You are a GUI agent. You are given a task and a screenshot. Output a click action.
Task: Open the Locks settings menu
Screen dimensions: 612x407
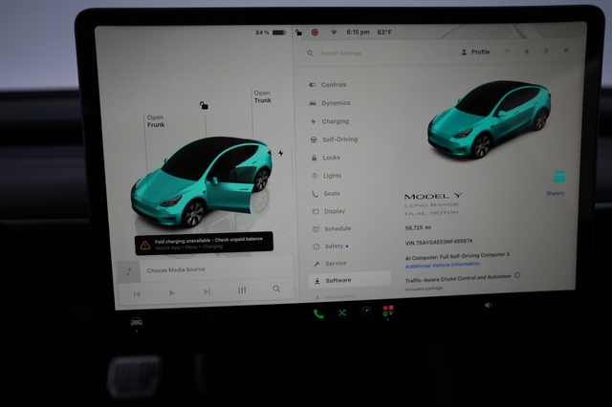coord(325,158)
